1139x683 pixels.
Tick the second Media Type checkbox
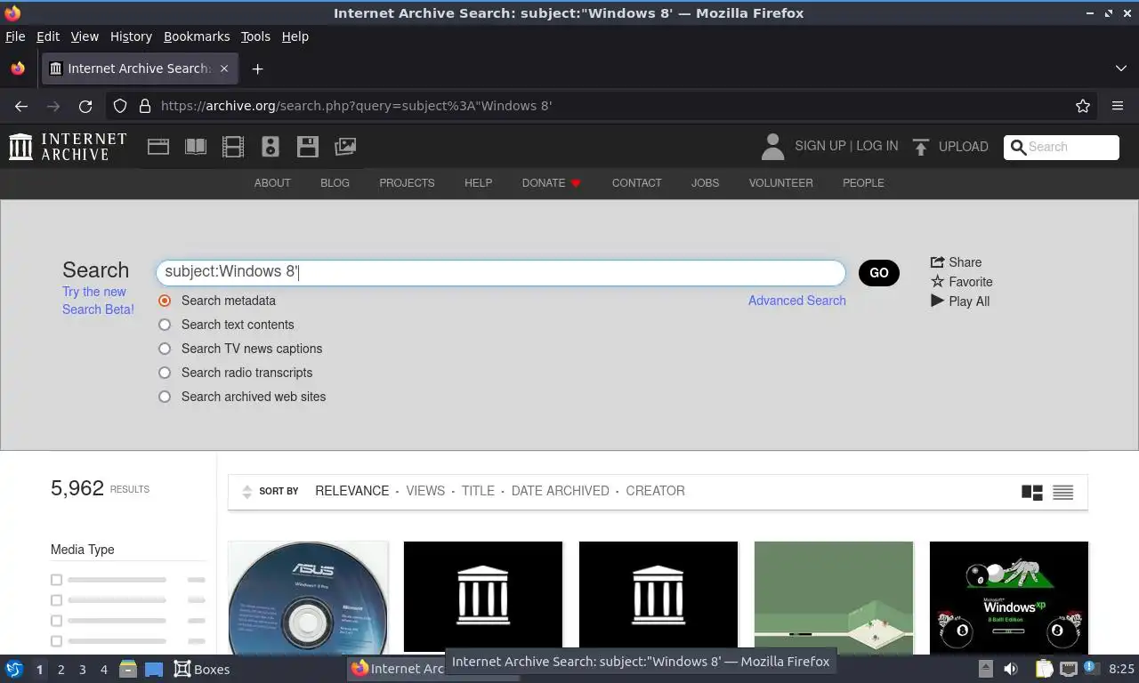click(56, 600)
